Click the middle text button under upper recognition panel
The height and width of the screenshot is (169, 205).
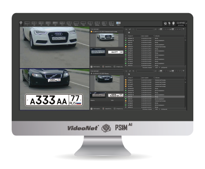[107, 67]
